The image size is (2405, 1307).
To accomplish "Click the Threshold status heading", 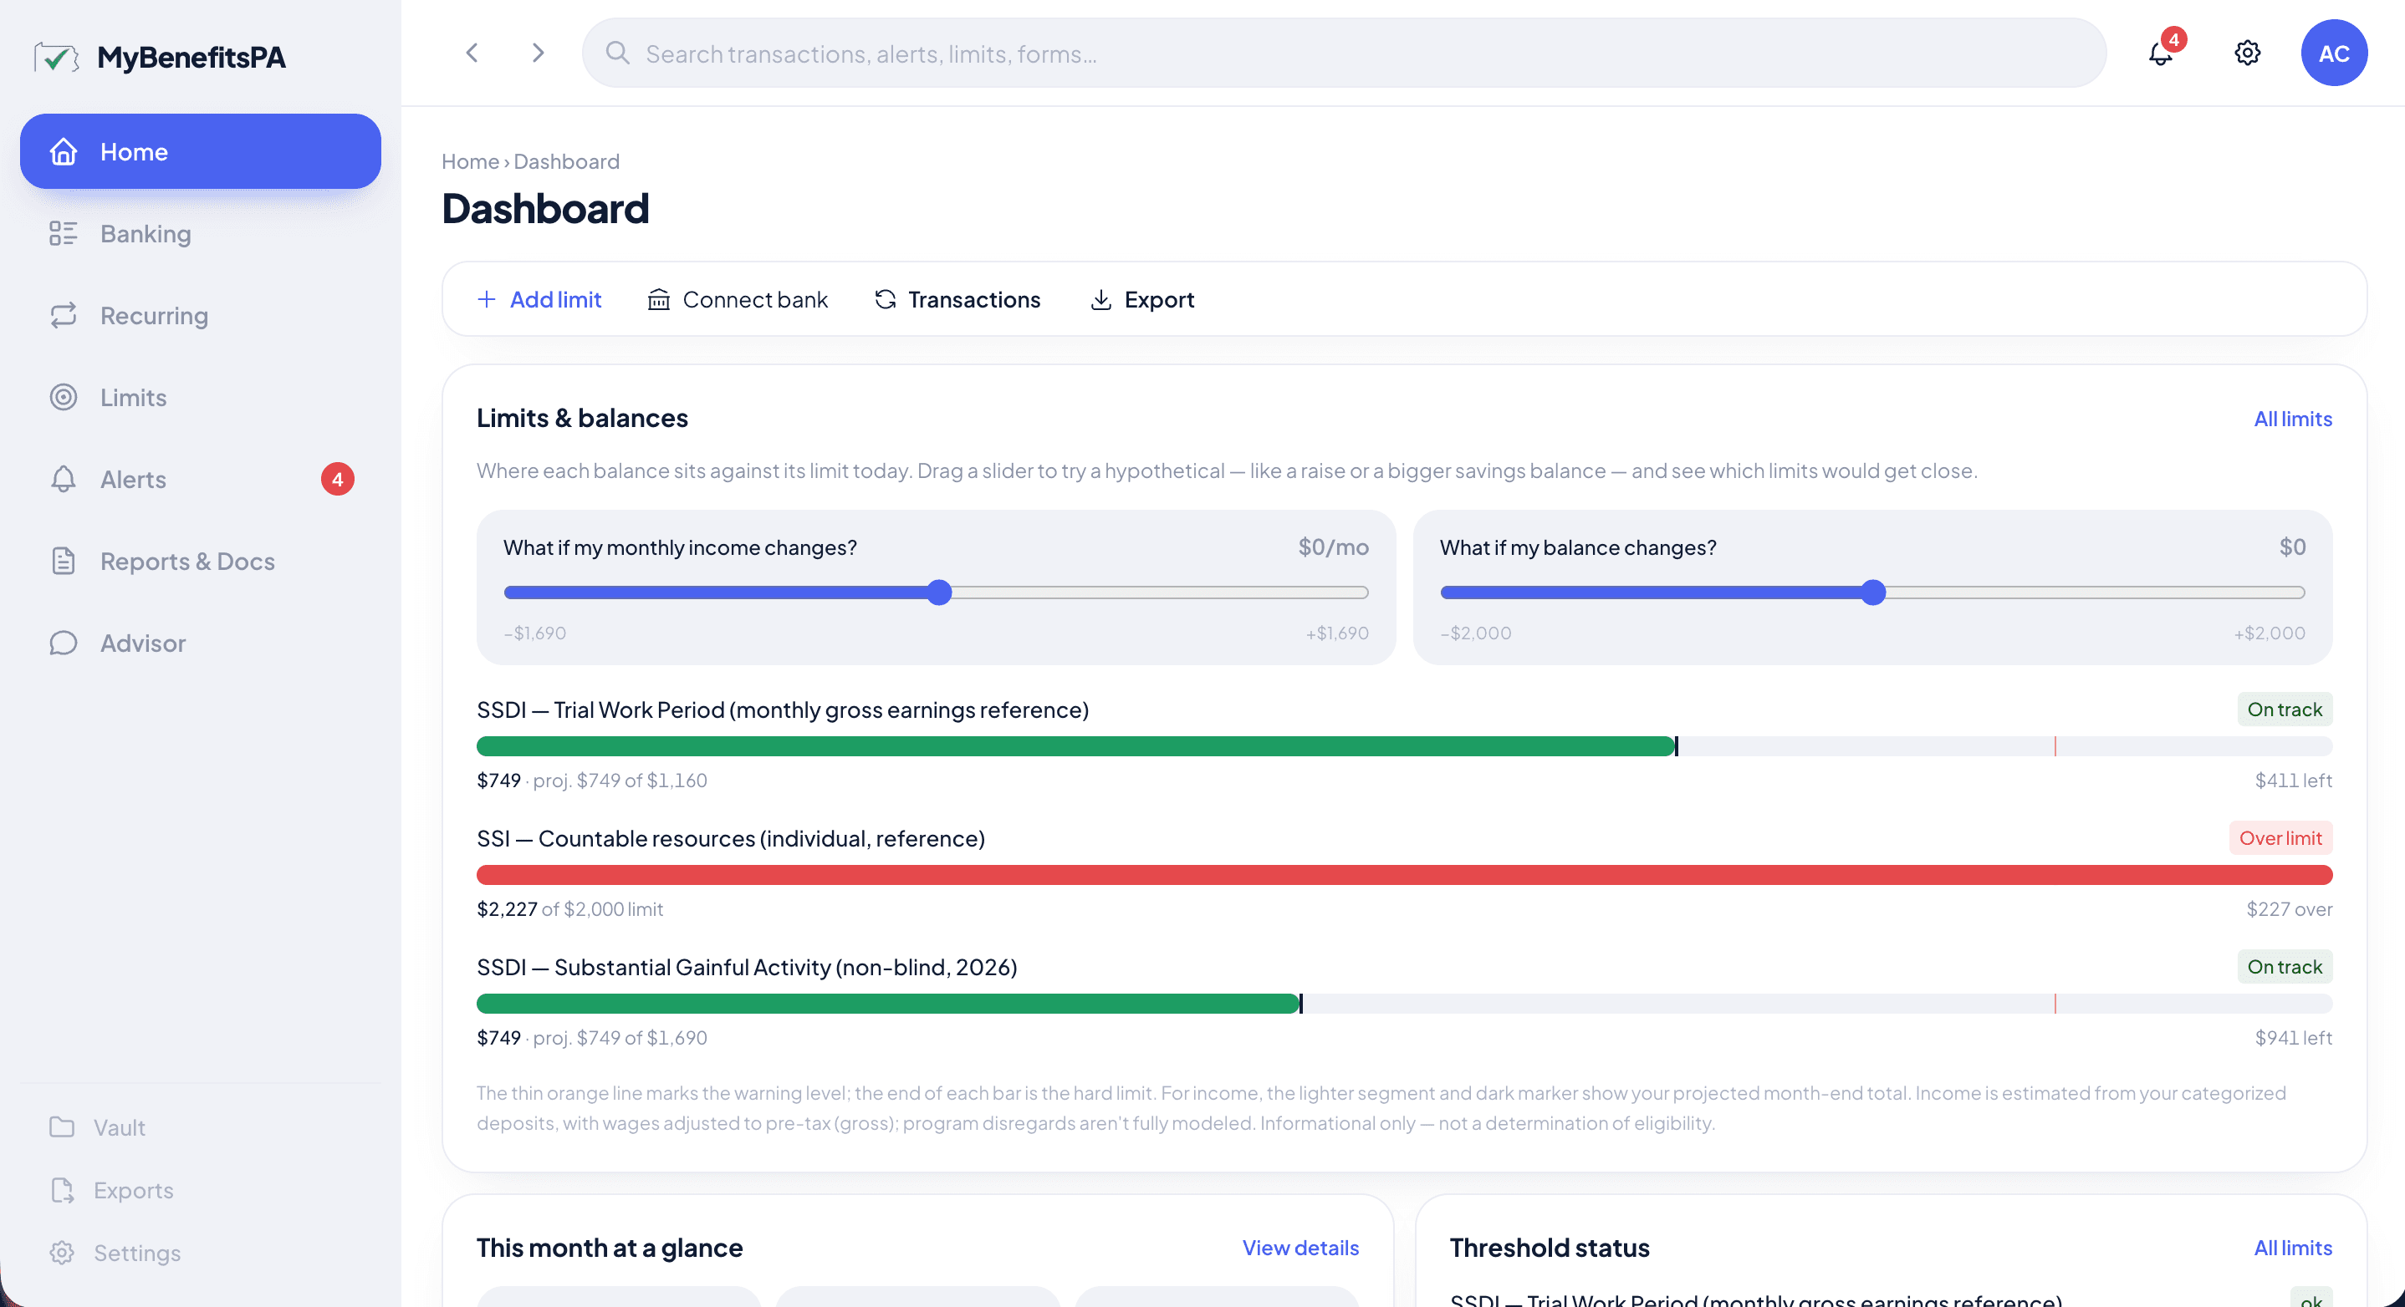I will (1549, 1249).
